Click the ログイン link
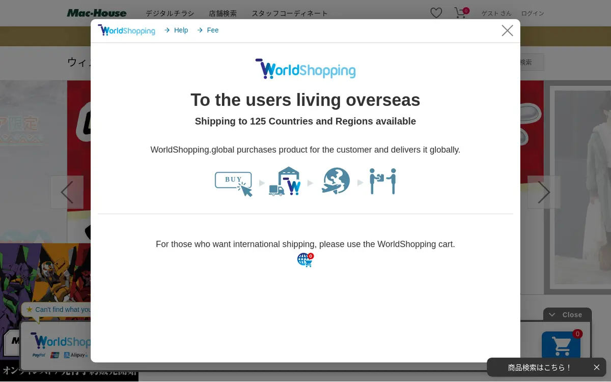Image resolution: width=611 pixels, height=382 pixels. [x=533, y=14]
